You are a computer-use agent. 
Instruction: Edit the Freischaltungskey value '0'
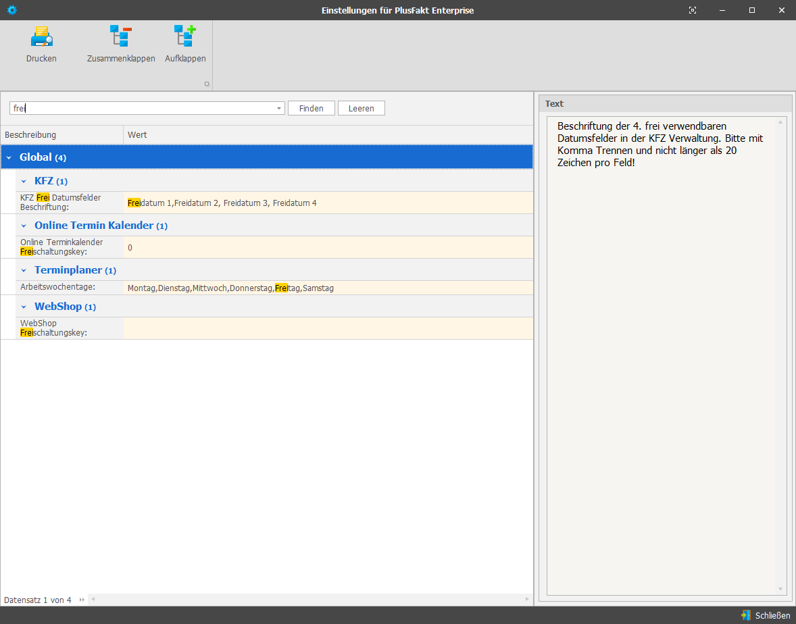328,248
